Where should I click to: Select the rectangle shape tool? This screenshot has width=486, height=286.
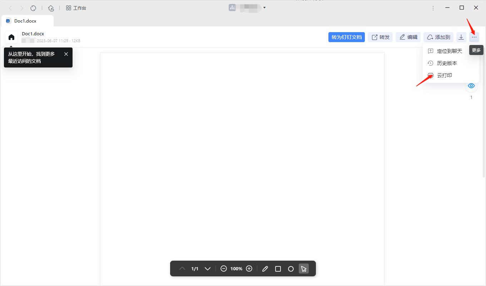(278, 269)
